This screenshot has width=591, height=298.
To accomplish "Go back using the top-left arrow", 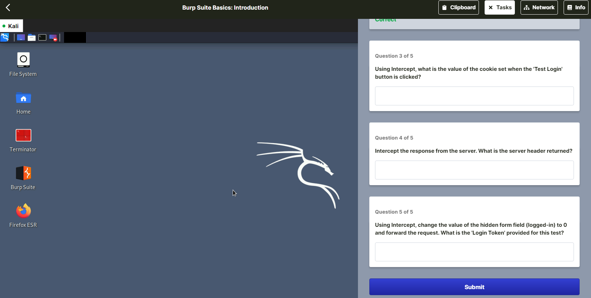I will 8,7.
